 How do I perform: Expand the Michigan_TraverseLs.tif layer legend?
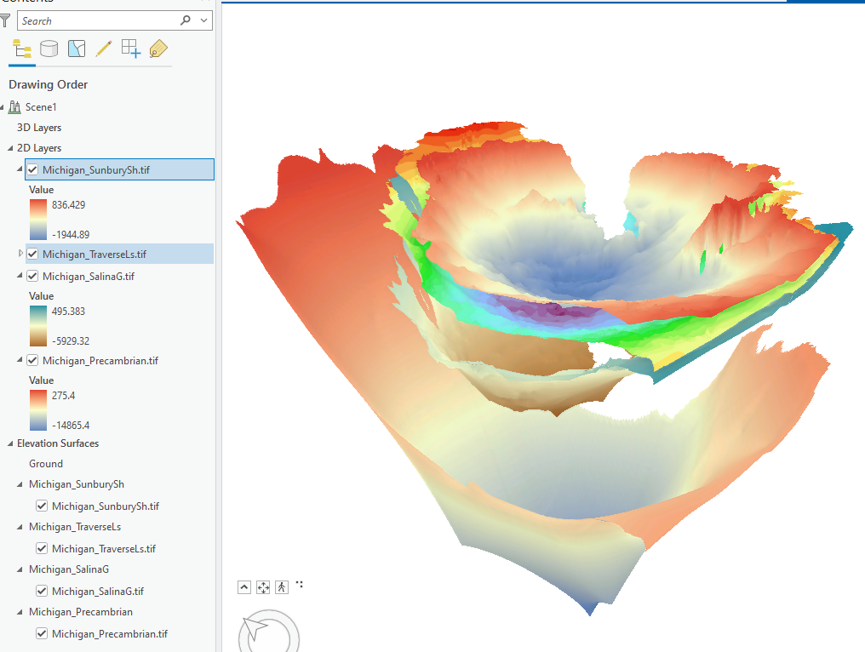tap(20, 253)
